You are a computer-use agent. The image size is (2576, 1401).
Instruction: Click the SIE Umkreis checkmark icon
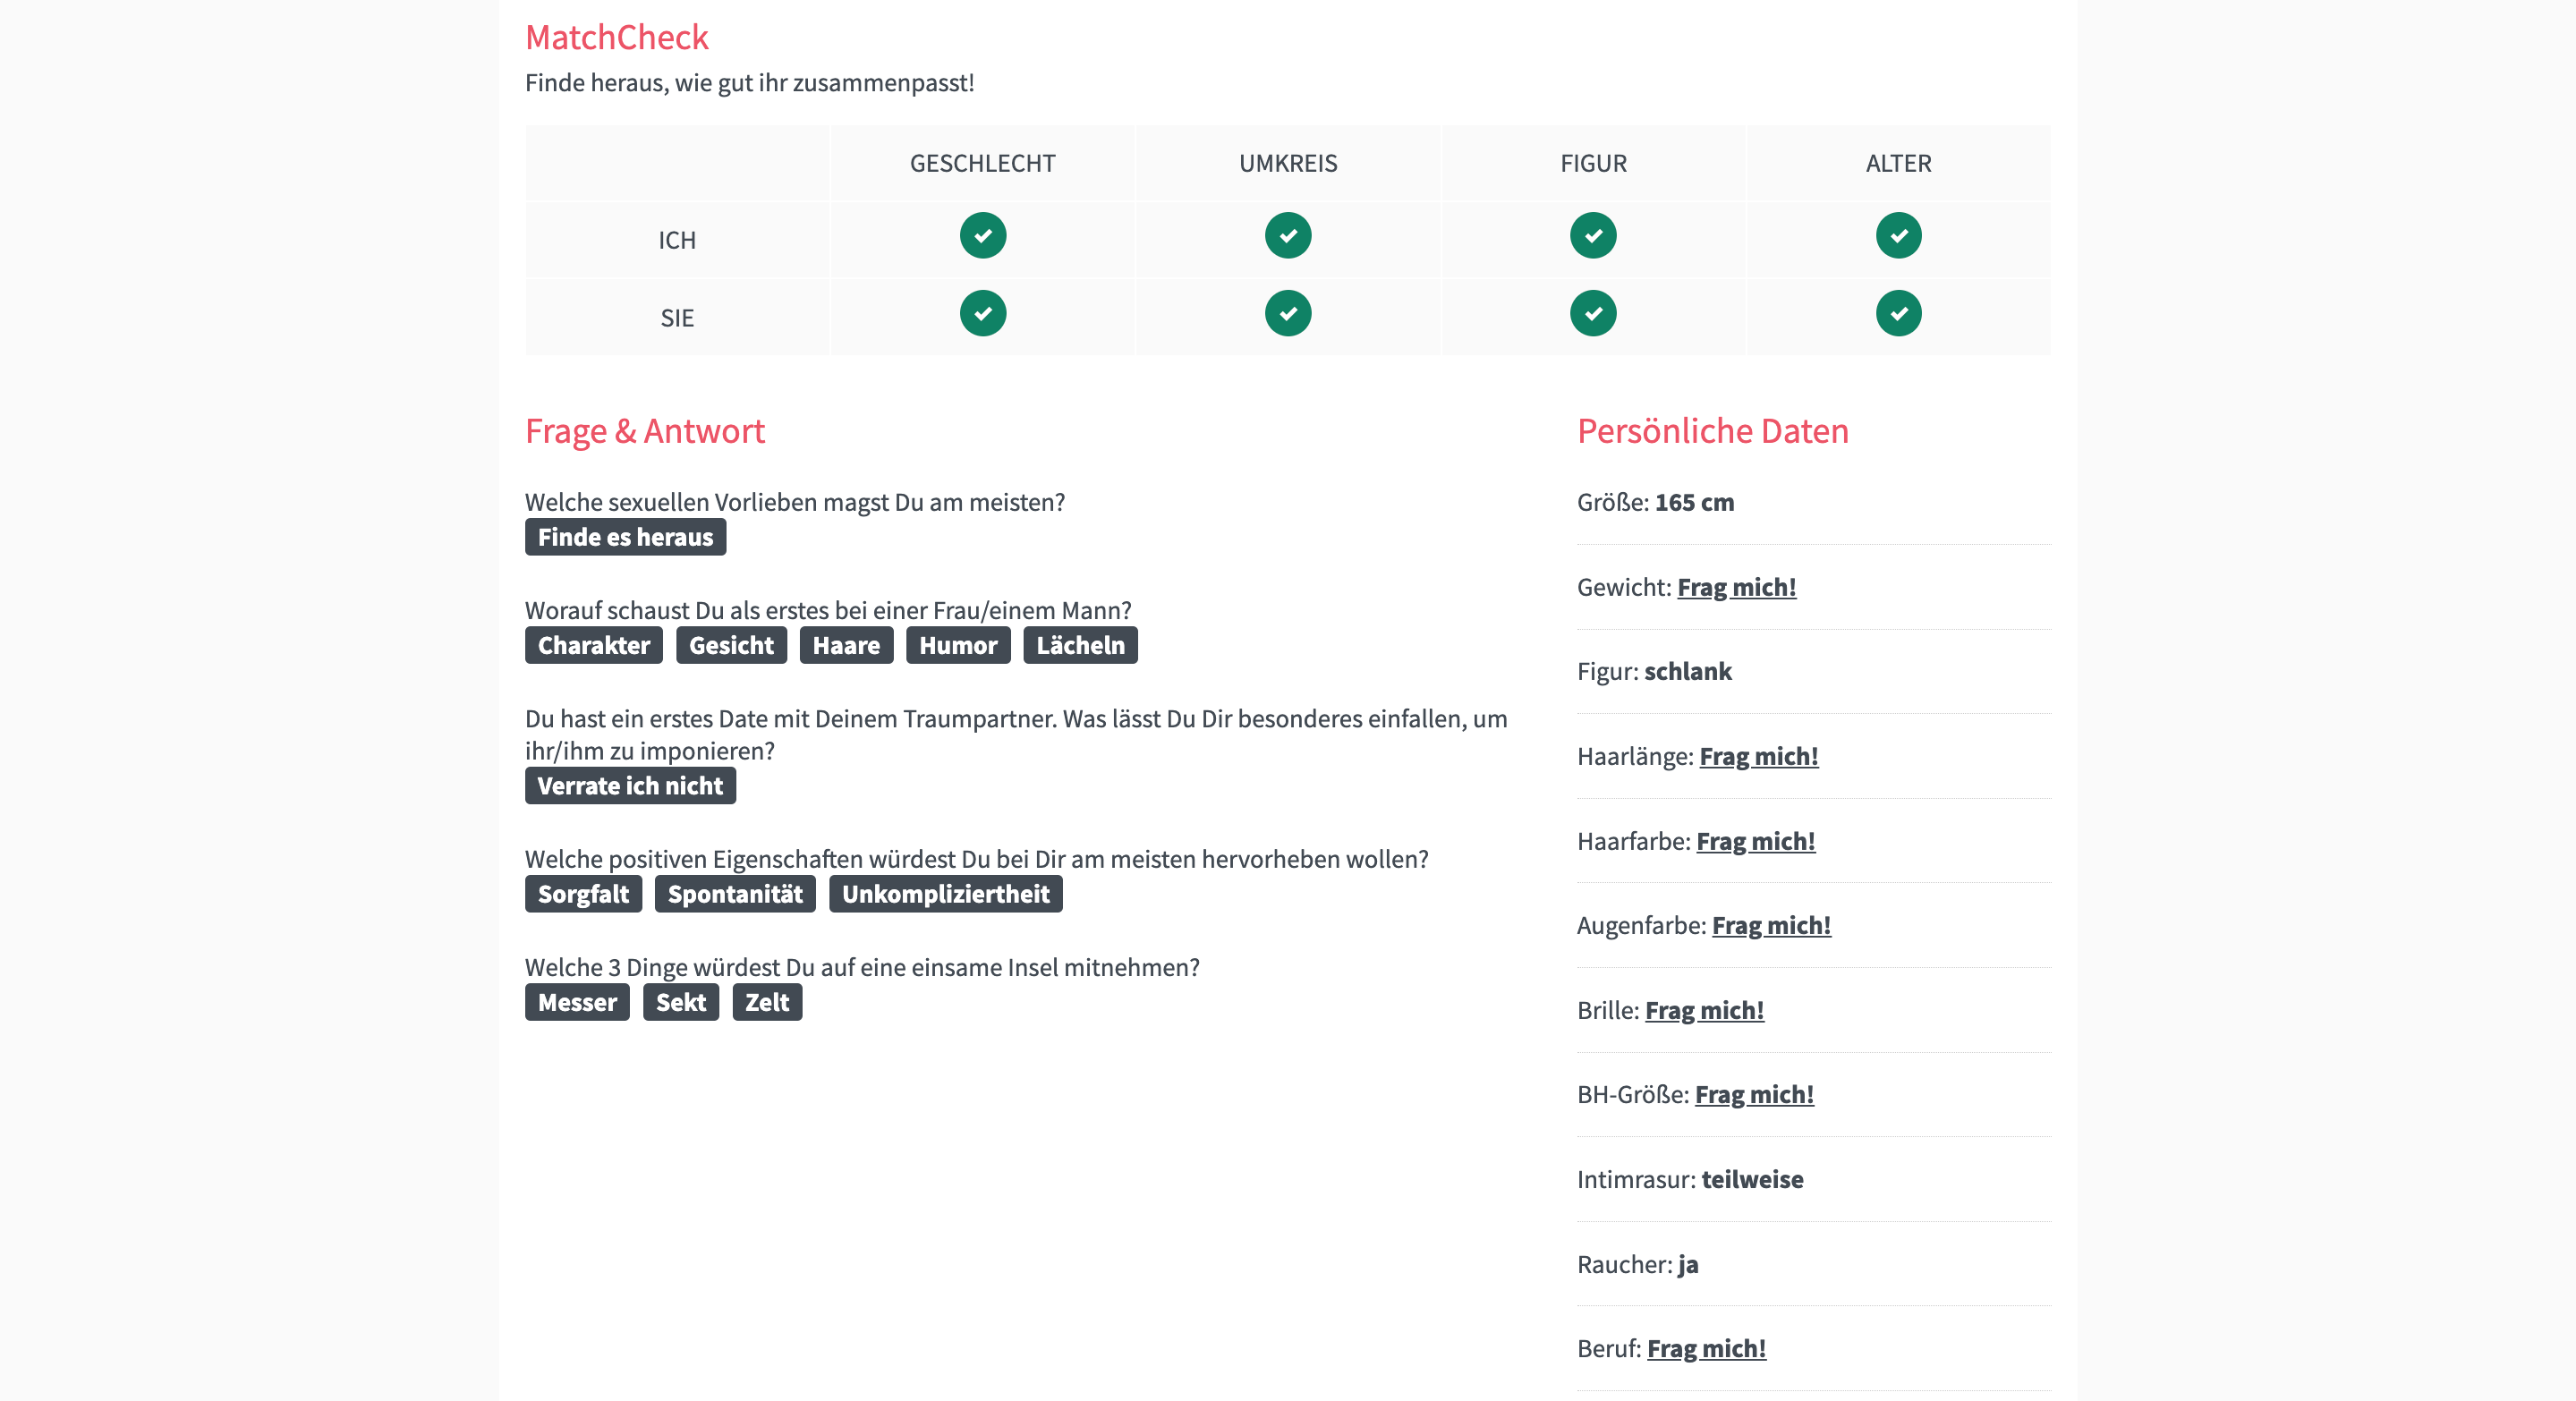pyautogui.click(x=1288, y=313)
